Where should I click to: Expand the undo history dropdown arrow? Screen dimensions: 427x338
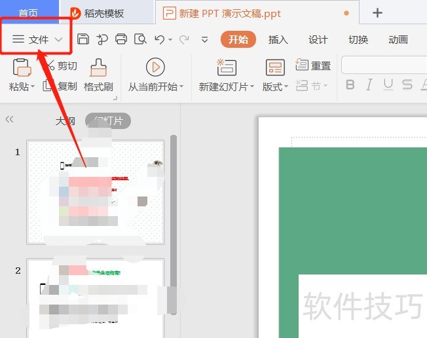170,40
